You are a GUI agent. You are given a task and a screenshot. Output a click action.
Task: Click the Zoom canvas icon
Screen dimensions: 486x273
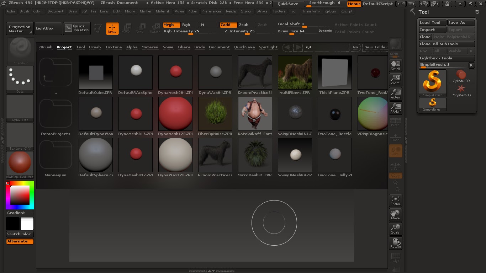coord(395,79)
